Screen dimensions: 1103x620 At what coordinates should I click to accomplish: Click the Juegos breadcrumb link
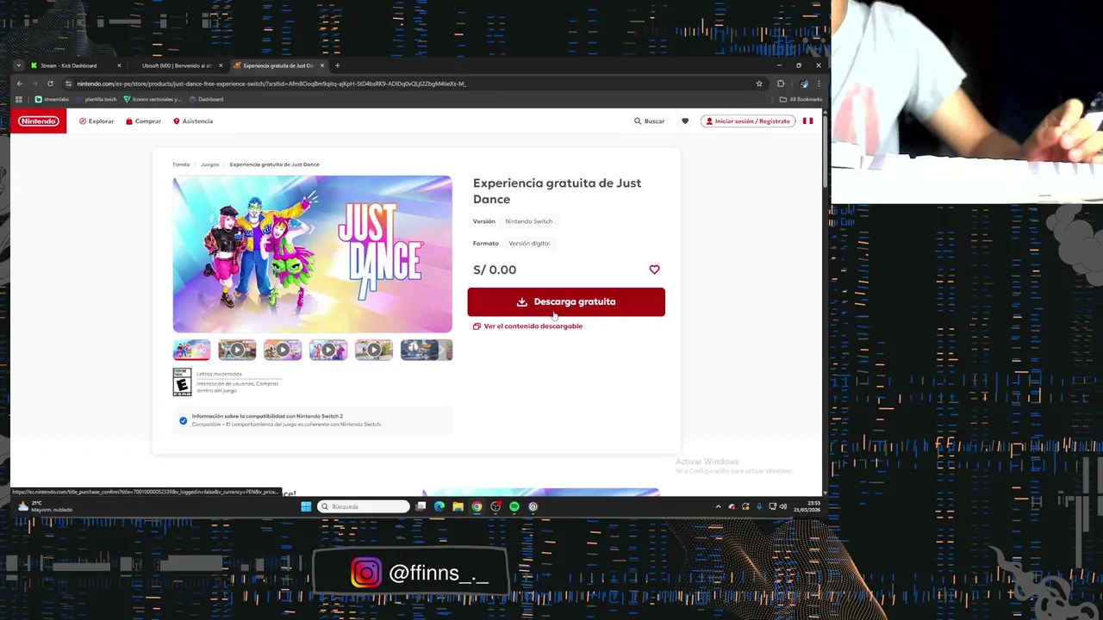pos(209,164)
